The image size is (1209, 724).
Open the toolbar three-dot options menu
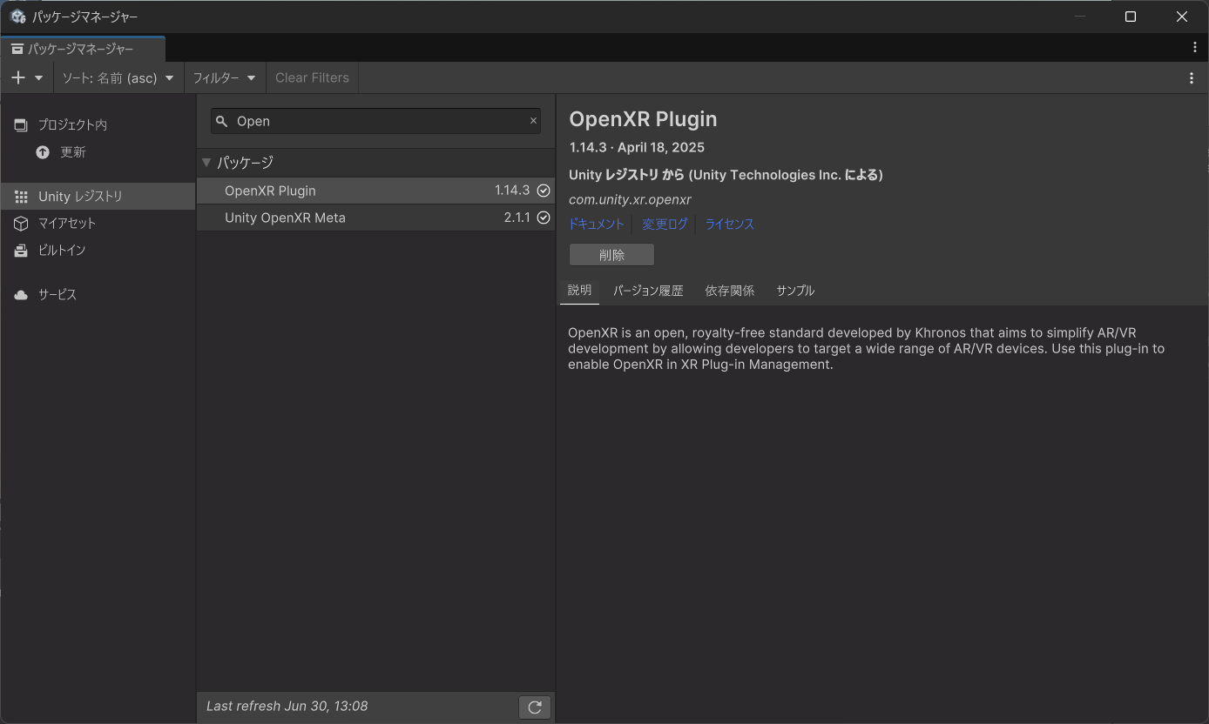1192,77
